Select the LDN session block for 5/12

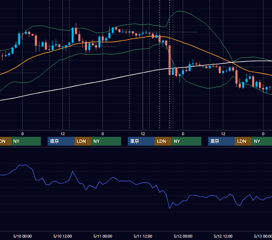click(x=243, y=141)
